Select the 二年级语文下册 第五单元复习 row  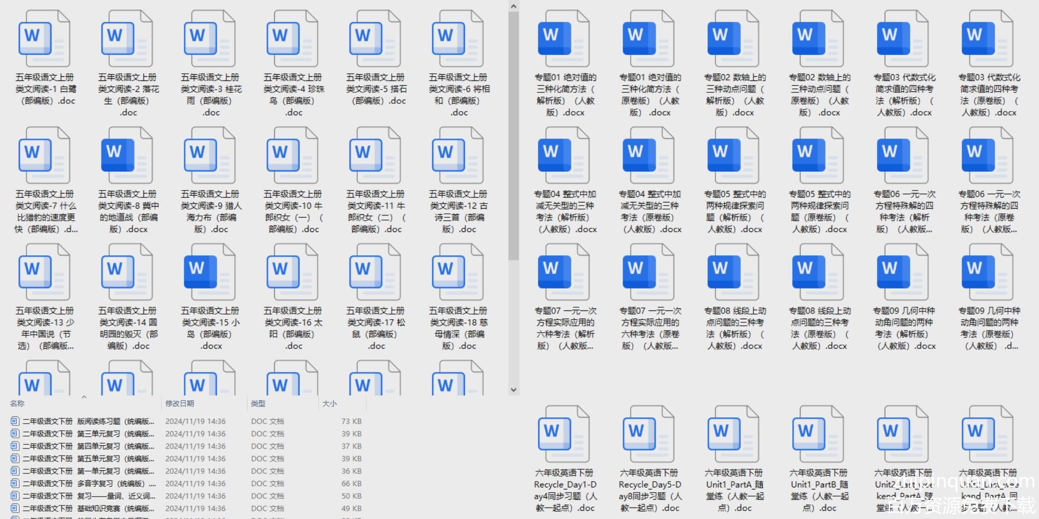tap(186, 458)
